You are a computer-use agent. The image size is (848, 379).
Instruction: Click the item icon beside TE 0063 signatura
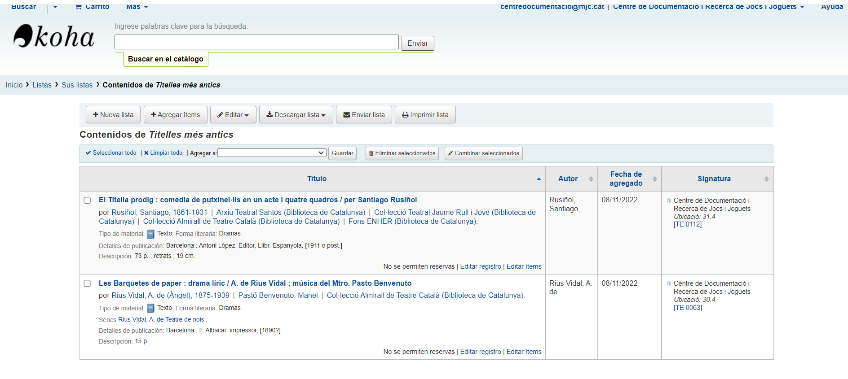coord(669,283)
